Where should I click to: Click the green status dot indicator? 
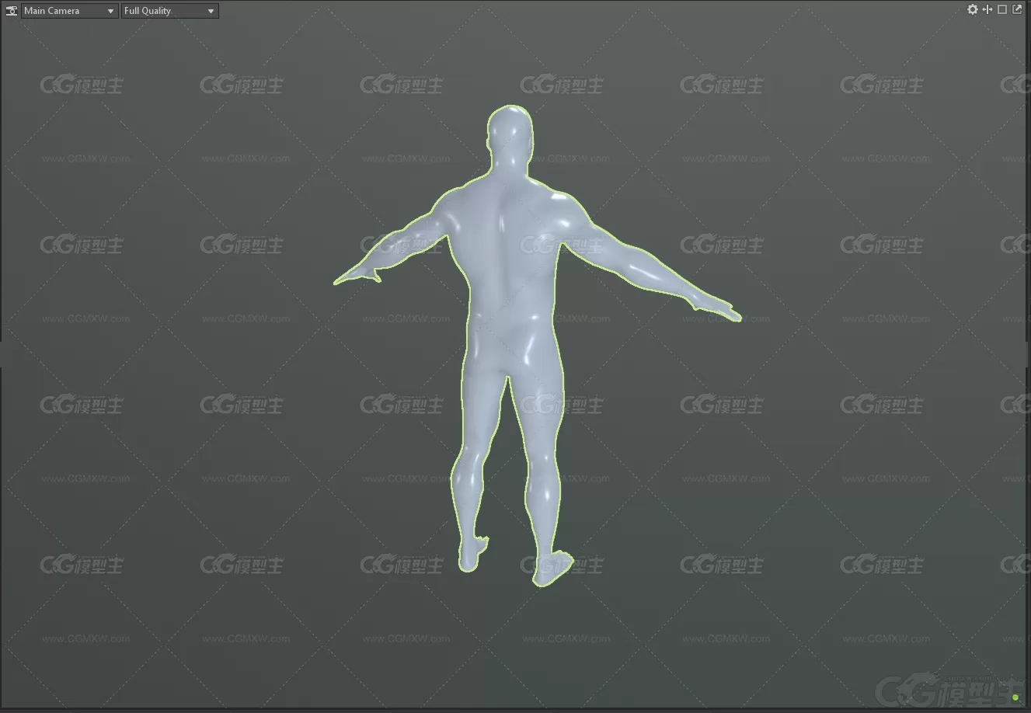(1015, 697)
